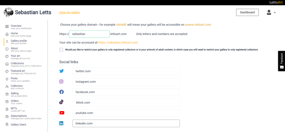Open the sebastian.lettsart.com site link
This screenshot has height=133, width=285.
(118, 43)
